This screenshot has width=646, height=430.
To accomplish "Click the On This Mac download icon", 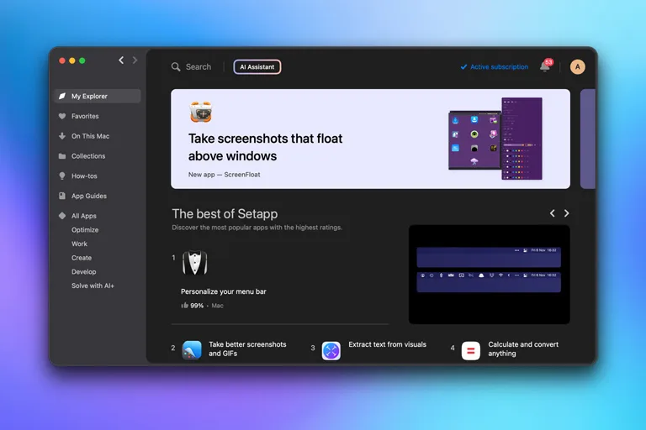I will (x=62, y=136).
